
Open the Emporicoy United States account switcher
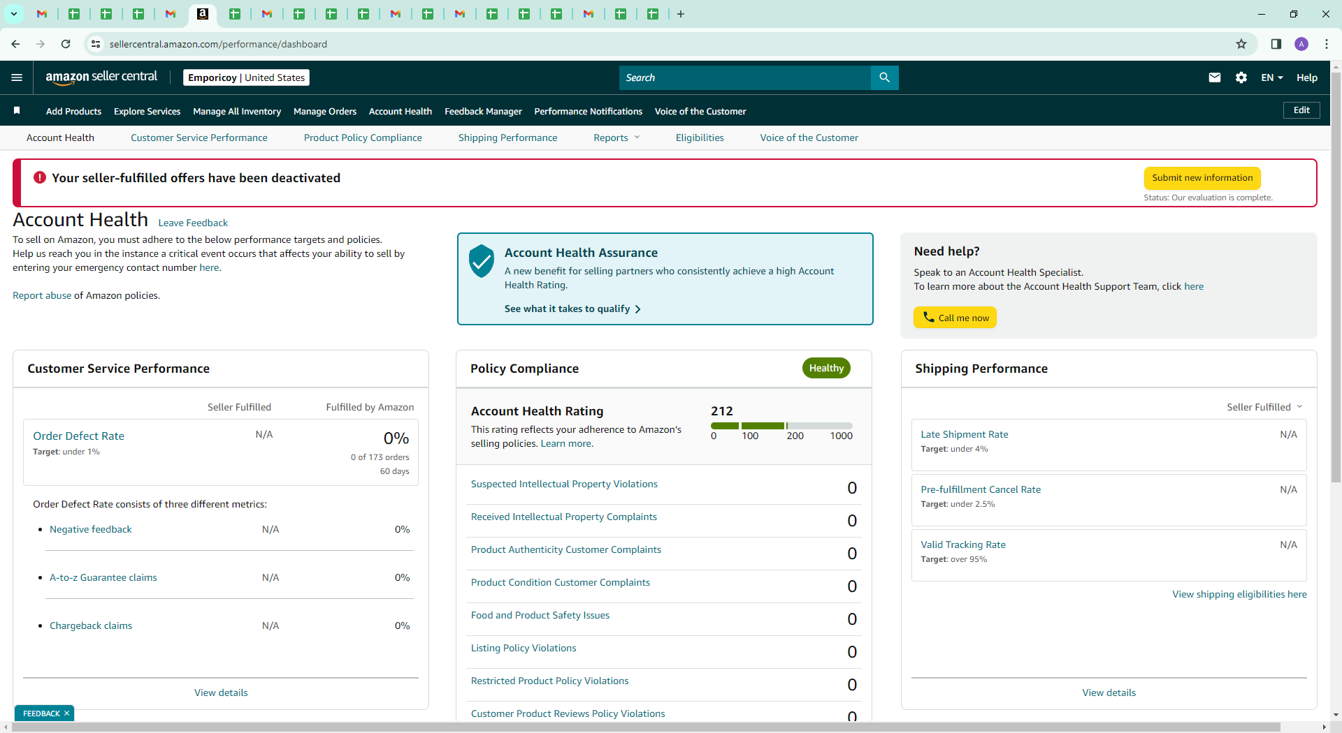coord(246,77)
